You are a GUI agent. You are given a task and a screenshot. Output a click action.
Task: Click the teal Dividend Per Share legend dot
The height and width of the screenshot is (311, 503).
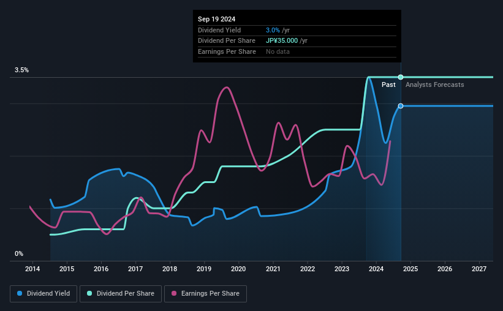(89, 293)
